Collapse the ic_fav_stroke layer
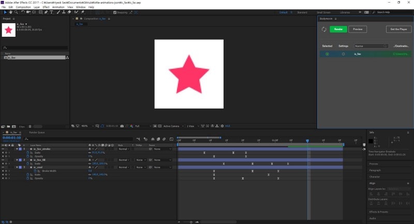The image size is (414, 224). [x=17, y=149]
